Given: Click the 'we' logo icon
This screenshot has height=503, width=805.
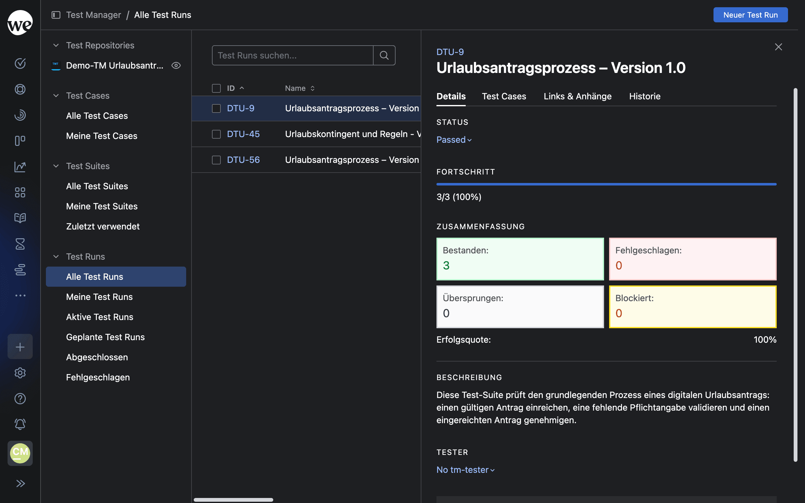Looking at the screenshot, I should pyautogui.click(x=20, y=23).
